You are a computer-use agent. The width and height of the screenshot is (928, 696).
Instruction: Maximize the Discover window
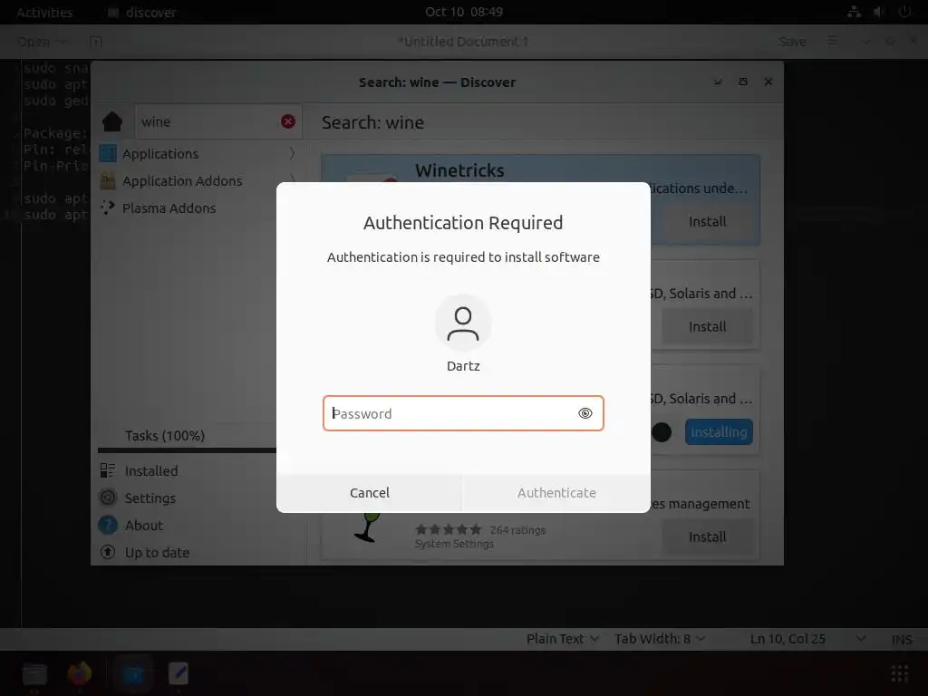pos(743,82)
